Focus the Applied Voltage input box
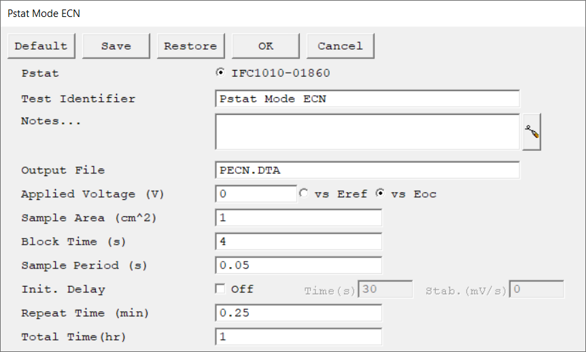The height and width of the screenshot is (352, 586). click(256, 194)
